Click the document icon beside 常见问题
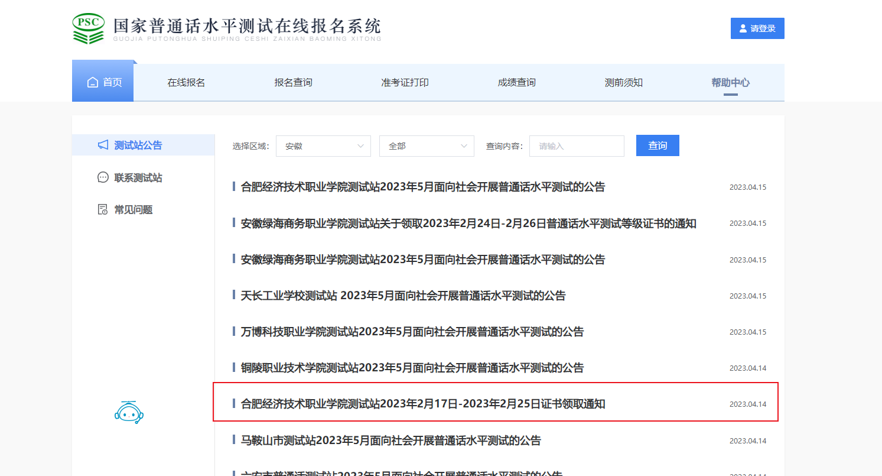882x476 pixels. click(103, 210)
